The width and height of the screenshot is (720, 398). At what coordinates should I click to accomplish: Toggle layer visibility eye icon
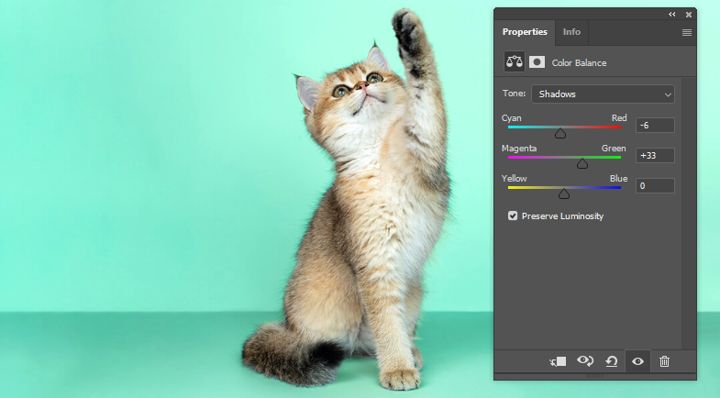(x=637, y=361)
